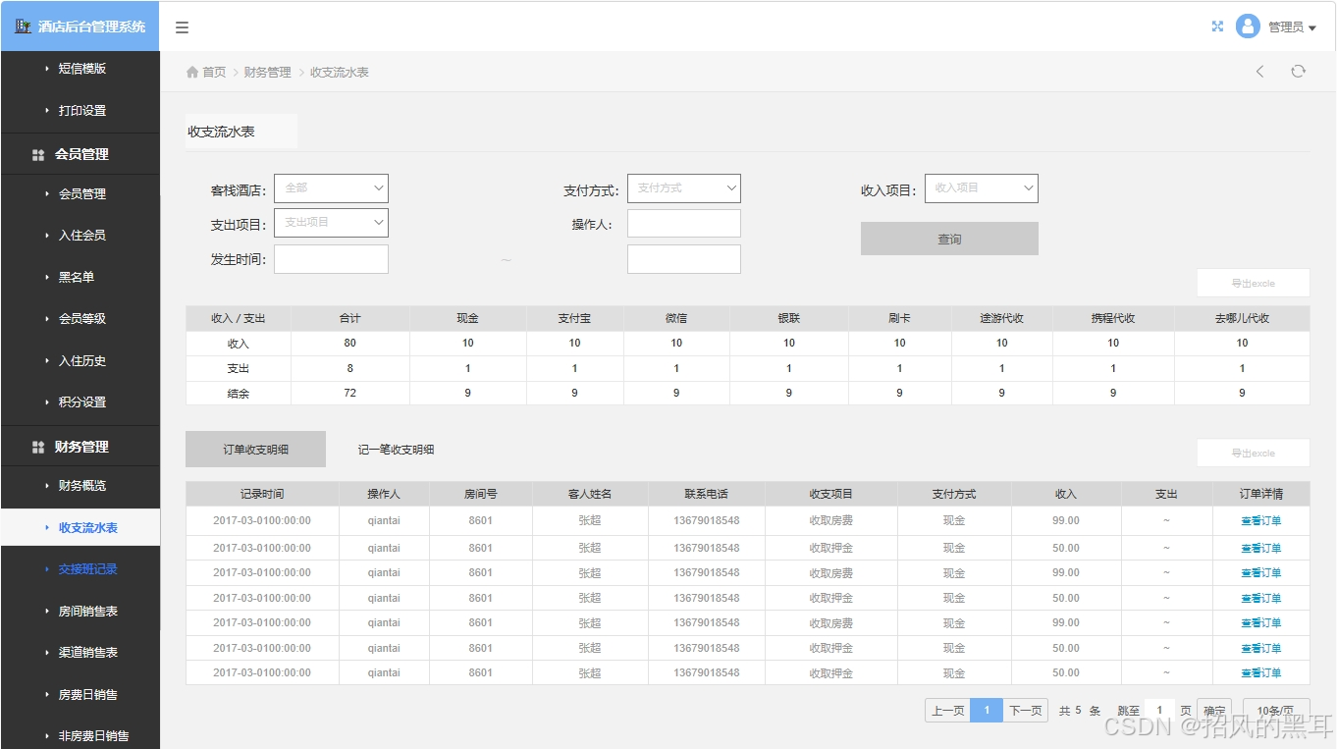Click 下一页 next page button
This screenshot has height=749, width=1337.
click(x=1026, y=711)
